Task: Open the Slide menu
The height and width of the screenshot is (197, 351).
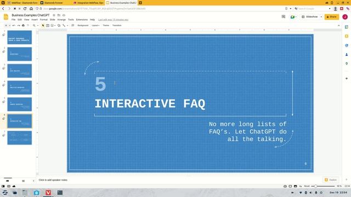Action: [x=53, y=20]
